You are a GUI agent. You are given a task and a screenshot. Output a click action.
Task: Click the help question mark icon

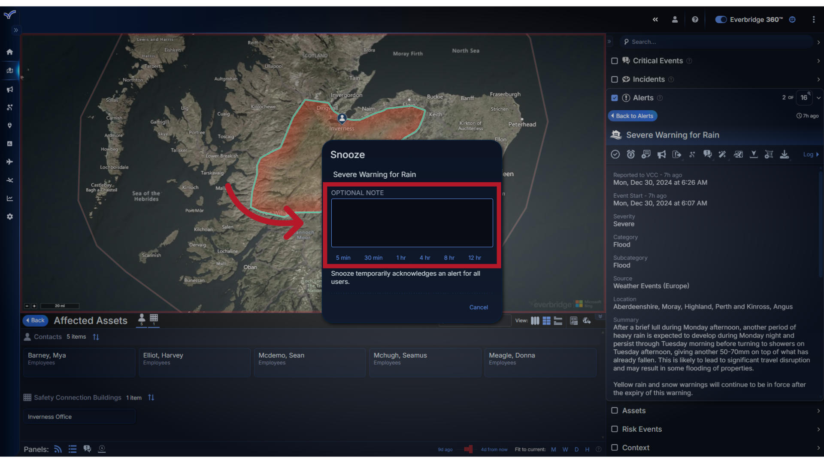(x=695, y=19)
